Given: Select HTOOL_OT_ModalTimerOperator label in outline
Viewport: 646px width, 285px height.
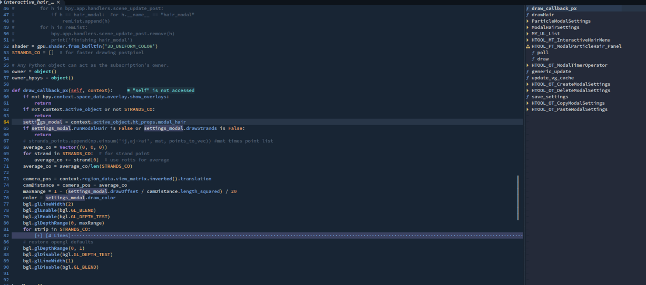Looking at the screenshot, I should pyautogui.click(x=570, y=65).
